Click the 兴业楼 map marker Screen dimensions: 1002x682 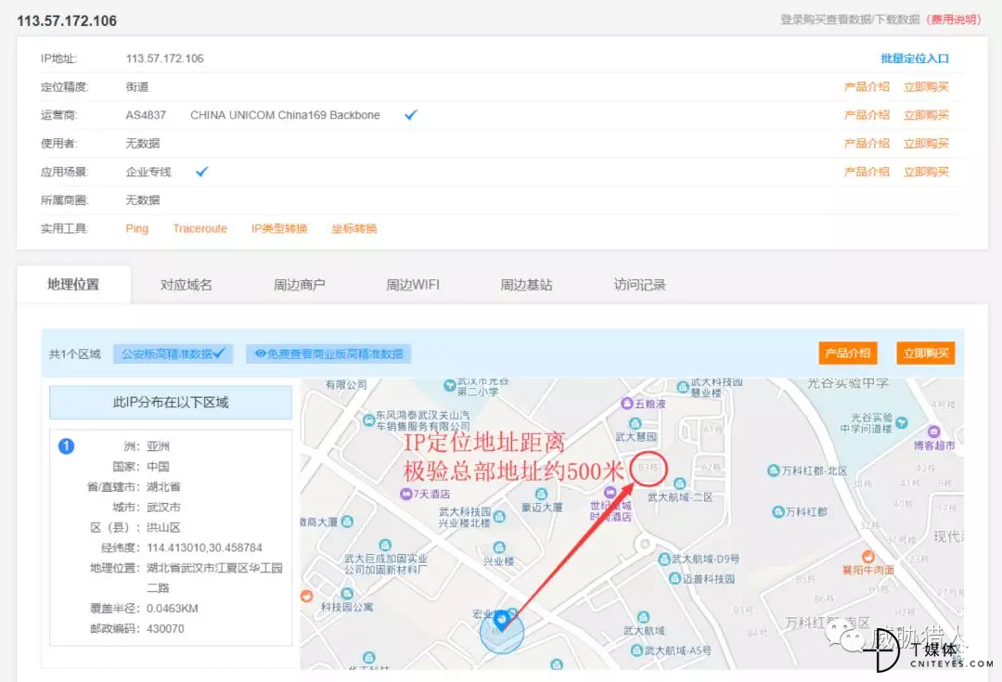click(499, 547)
